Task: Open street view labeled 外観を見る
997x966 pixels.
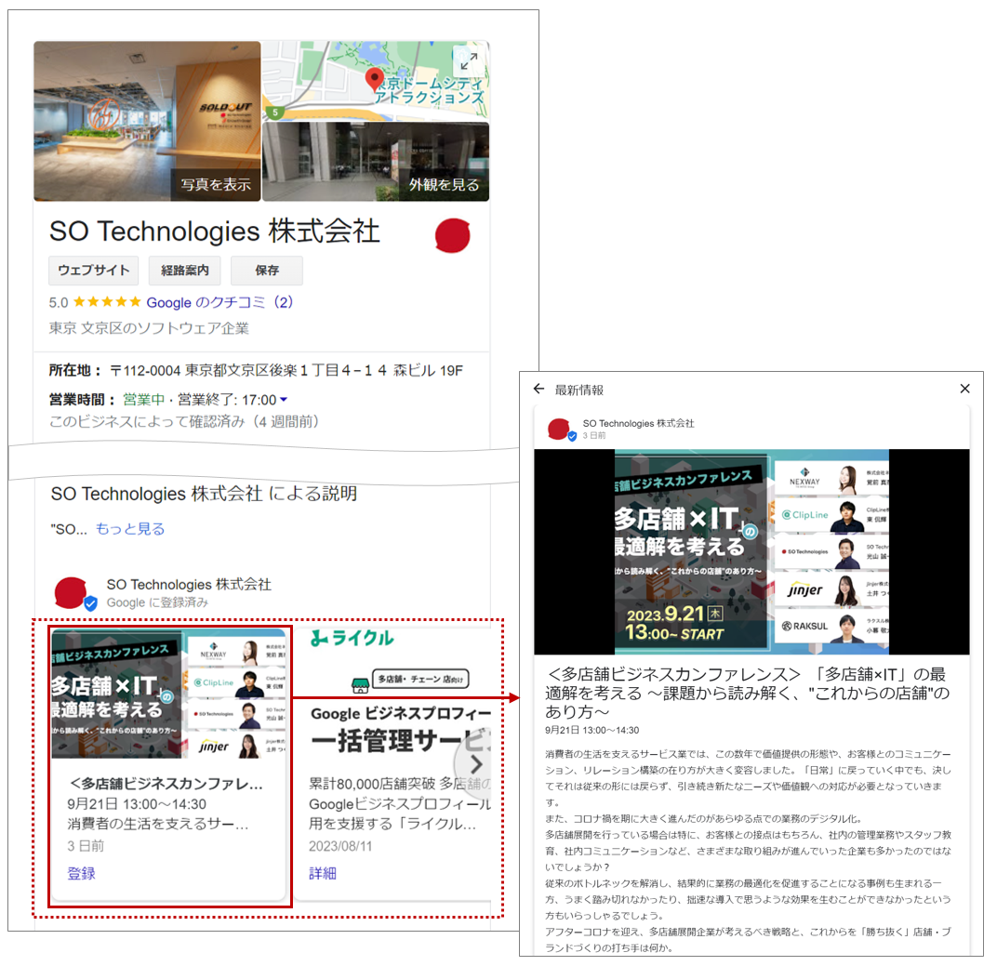Action: tap(376, 162)
